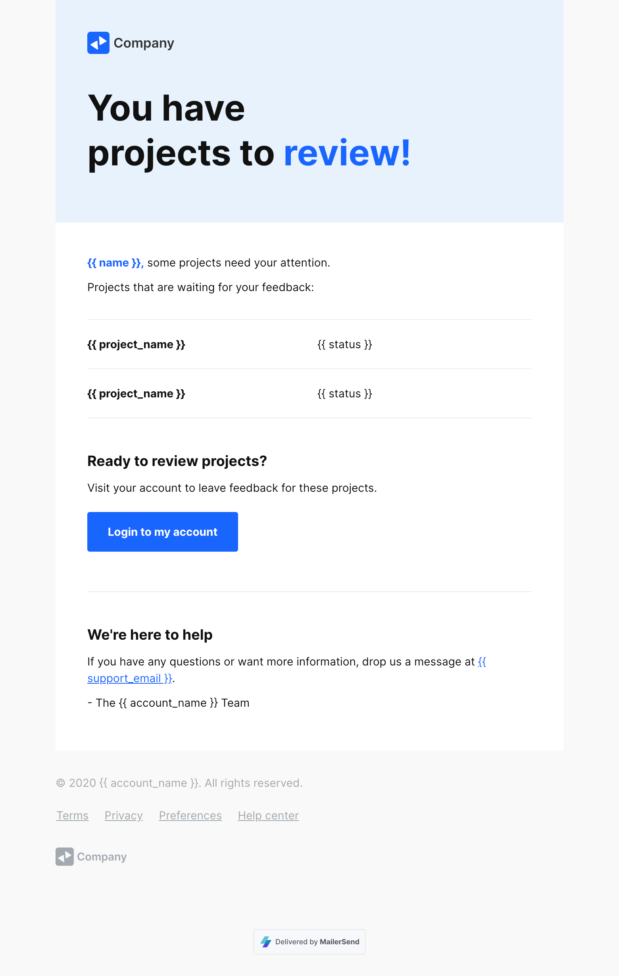The height and width of the screenshot is (976, 619).
Task: Click the second row's {{ status }} value
Action: pos(344,393)
